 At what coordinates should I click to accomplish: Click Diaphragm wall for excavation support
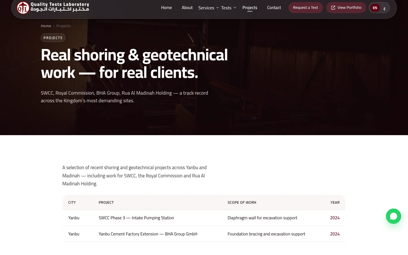coord(262,218)
